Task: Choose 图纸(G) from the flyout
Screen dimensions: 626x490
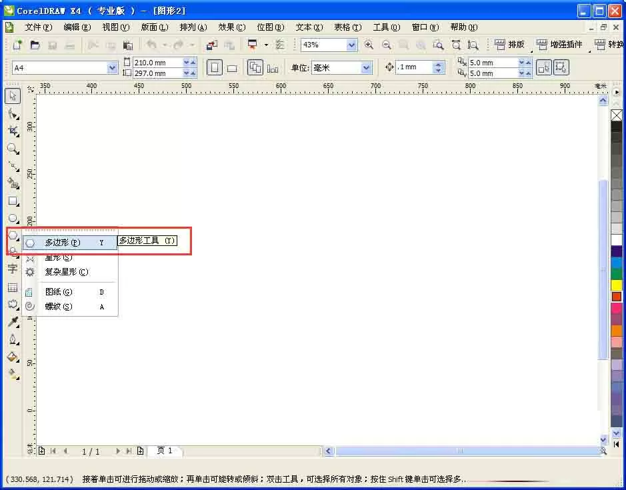Action: pyautogui.click(x=70, y=292)
